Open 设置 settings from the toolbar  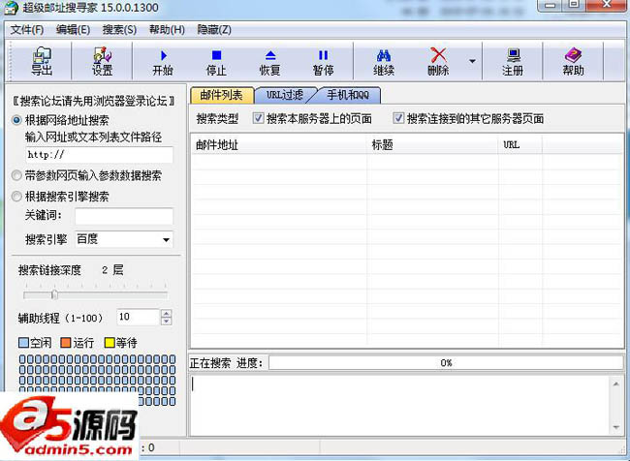102,61
